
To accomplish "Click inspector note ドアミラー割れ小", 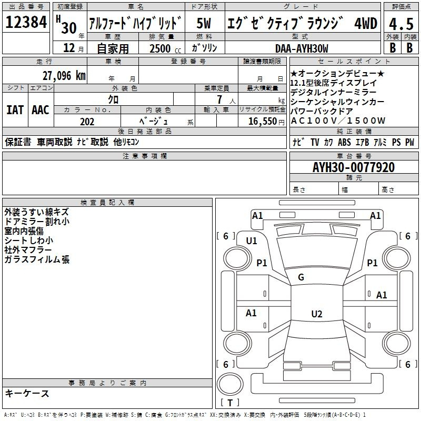I will click(x=37, y=222).
